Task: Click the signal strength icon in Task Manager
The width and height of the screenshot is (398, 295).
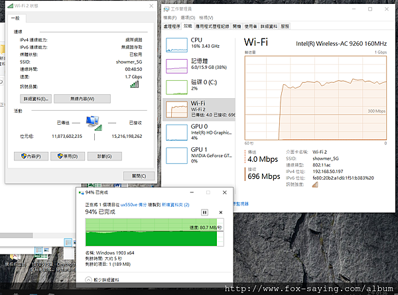Action: [315, 184]
